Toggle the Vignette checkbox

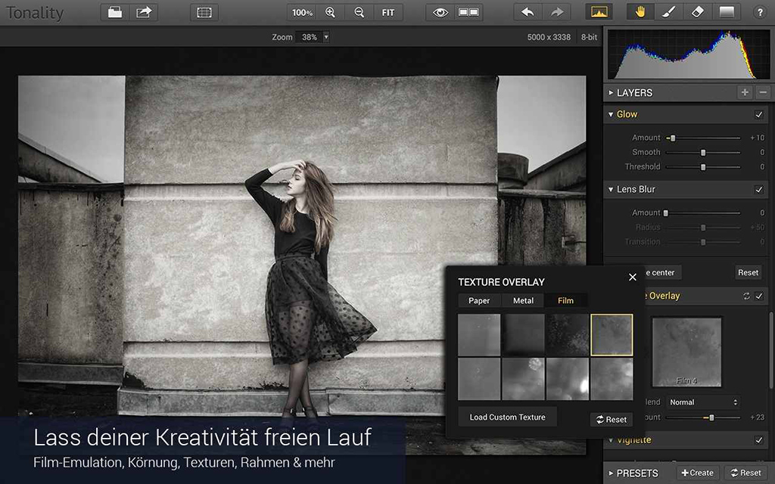point(758,440)
